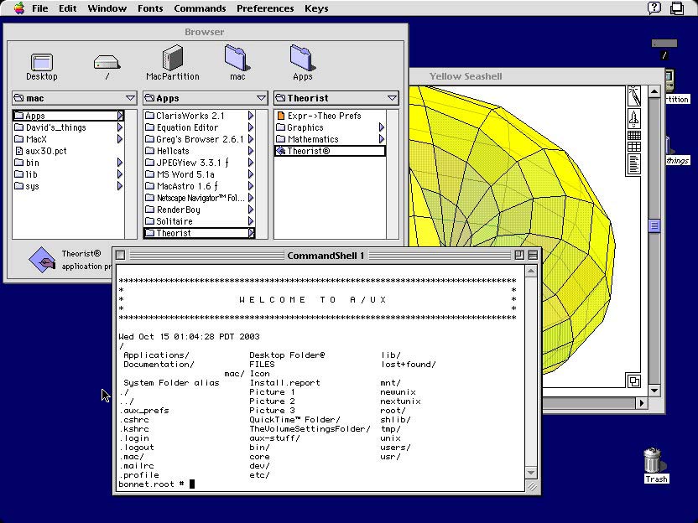Select the Theorist® application in third column
The image size is (698, 523).
[x=330, y=151]
